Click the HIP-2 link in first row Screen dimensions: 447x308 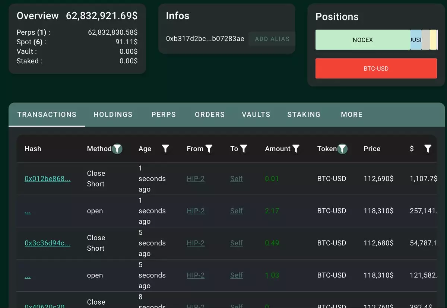pos(196,179)
